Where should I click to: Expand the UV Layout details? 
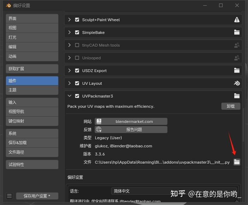[x=69, y=83]
